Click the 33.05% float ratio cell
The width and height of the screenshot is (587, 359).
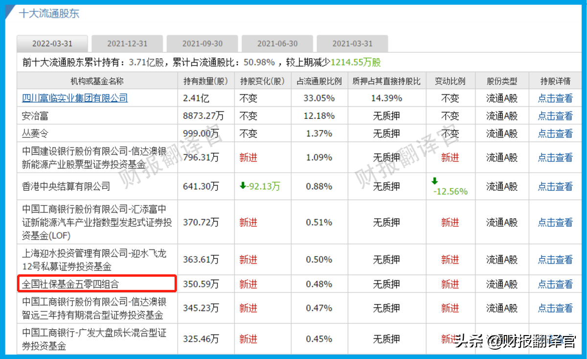pos(319,98)
